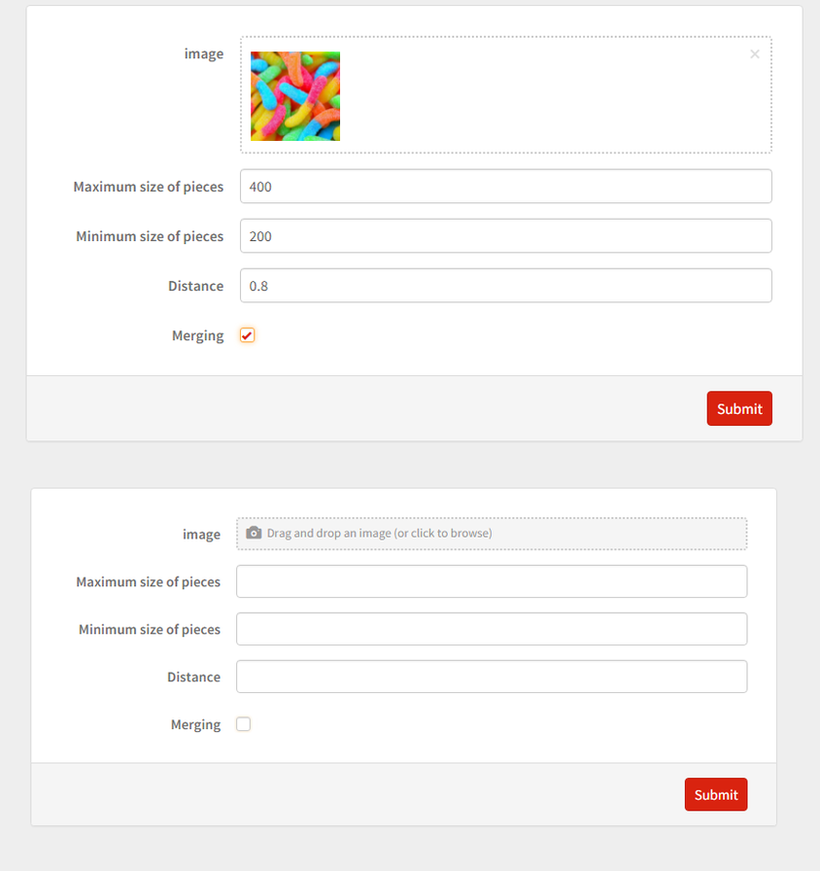This screenshot has width=820, height=871.
Task: Focus the empty Maximum size of pieces field
Action: point(492,581)
